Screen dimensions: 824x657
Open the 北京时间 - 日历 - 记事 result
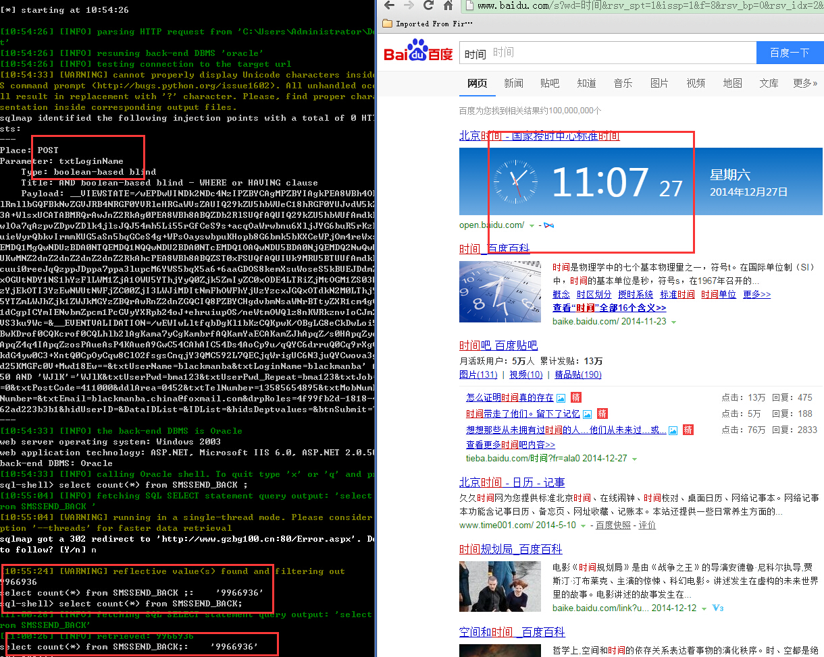coord(512,482)
